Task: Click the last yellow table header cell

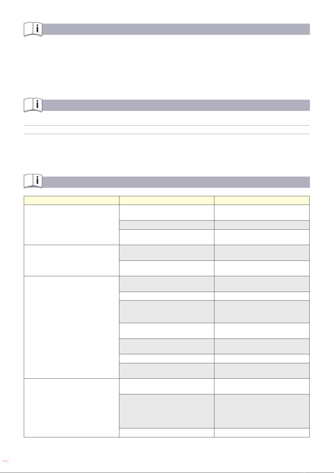Action: coord(262,200)
